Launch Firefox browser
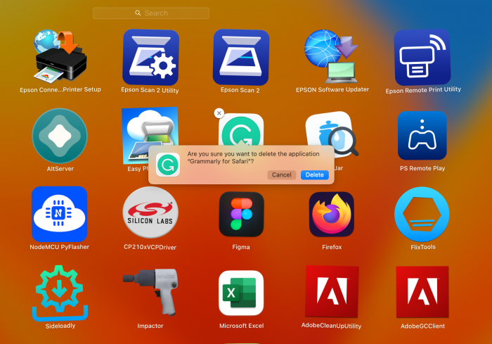 pyautogui.click(x=332, y=215)
